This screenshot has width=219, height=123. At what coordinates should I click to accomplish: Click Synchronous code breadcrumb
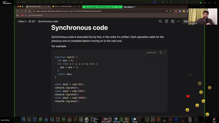48,21
